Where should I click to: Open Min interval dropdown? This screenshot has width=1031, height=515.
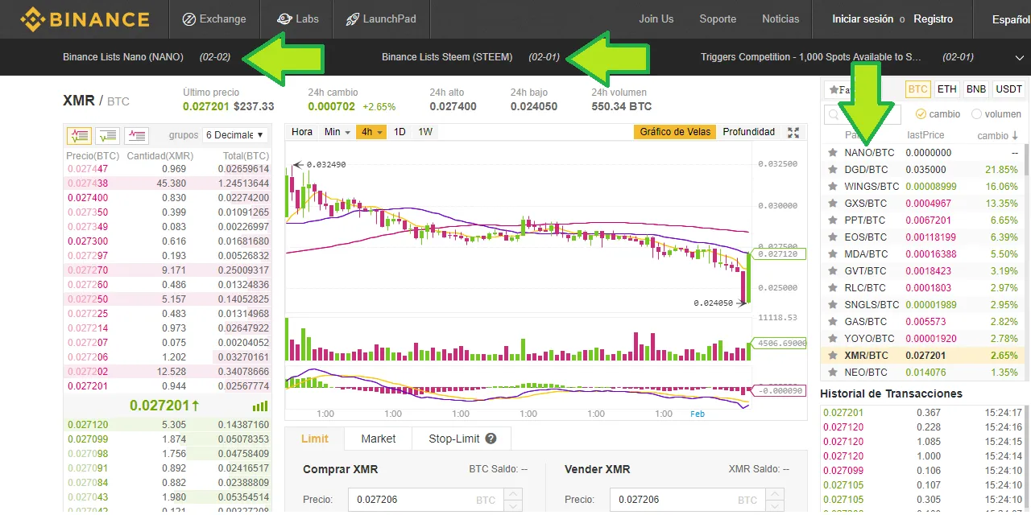[x=337, y=132]
